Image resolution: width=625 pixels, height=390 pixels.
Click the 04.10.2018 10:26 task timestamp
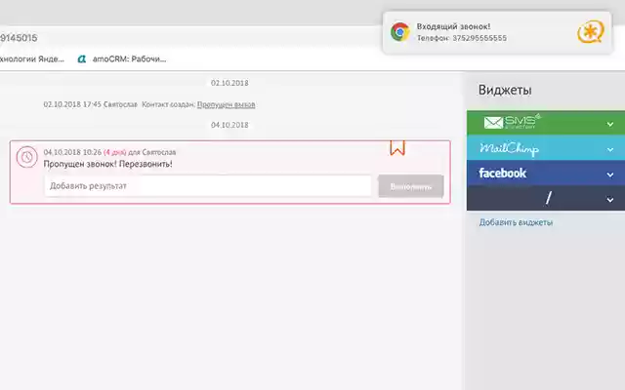pyautogui.click(x=72, y=152)
